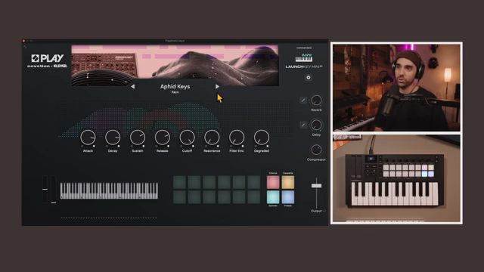The height and width of the screenshot is (272, 484).
Task: Open settings with the gear icon
Action: coord(308,78)
